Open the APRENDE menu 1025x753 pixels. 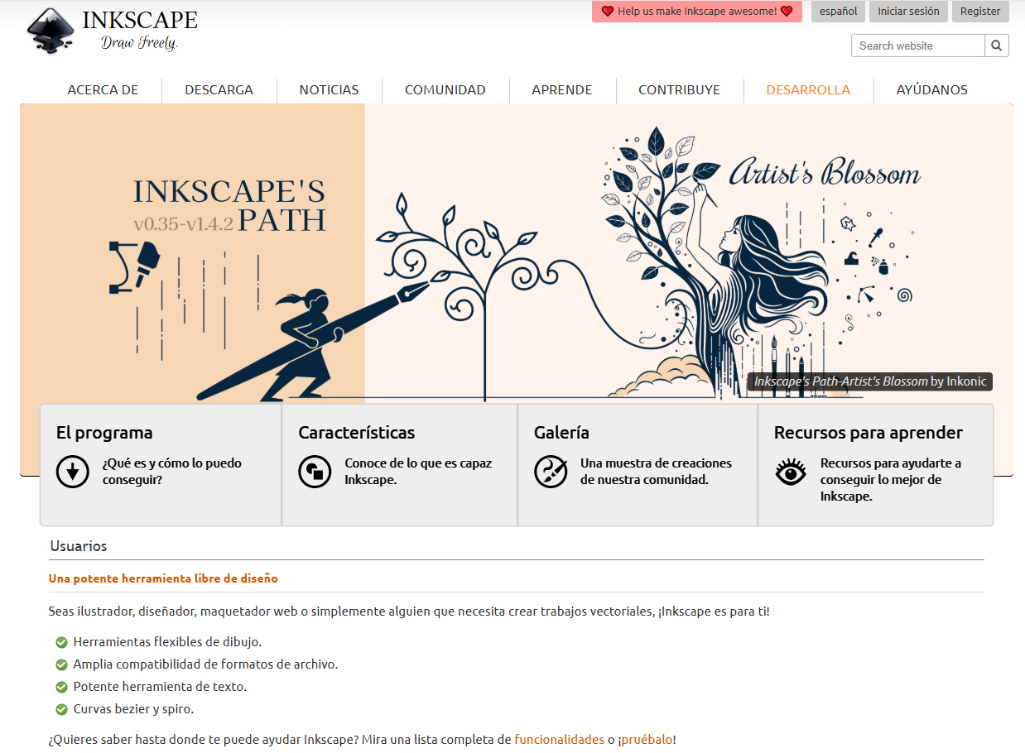point(561,90)
